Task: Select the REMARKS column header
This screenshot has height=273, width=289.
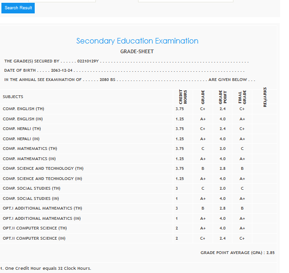Action: [265, 96]
